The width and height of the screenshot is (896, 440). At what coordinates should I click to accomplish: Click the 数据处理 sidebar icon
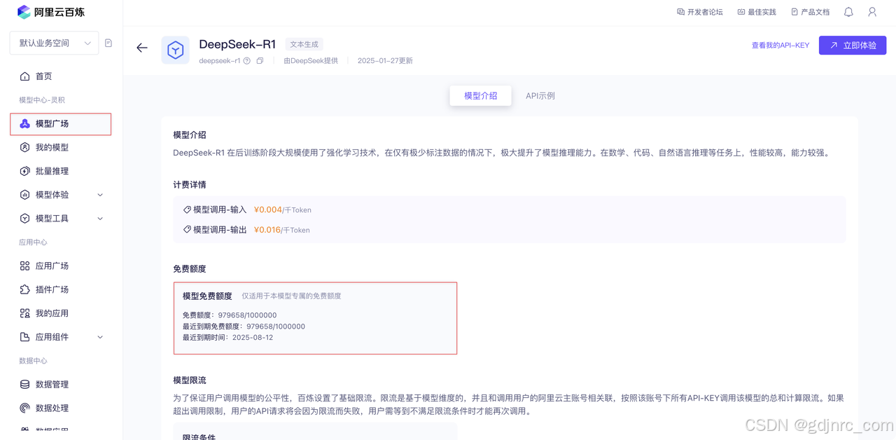24,408
